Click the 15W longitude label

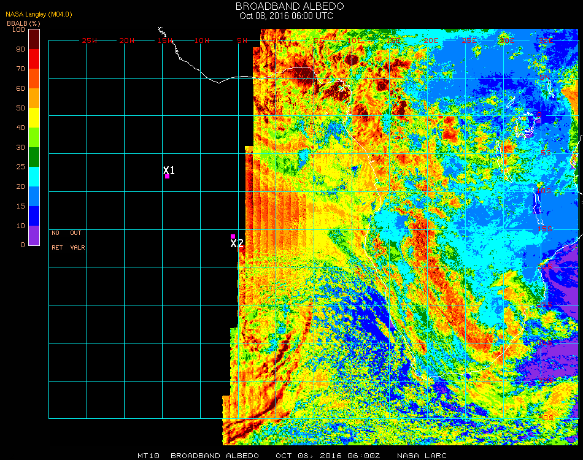166,40
